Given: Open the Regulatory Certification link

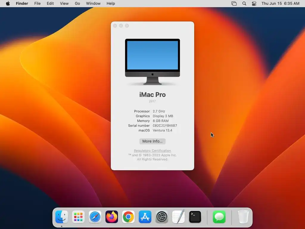Looking at the screenshot, I should [152, 151].
